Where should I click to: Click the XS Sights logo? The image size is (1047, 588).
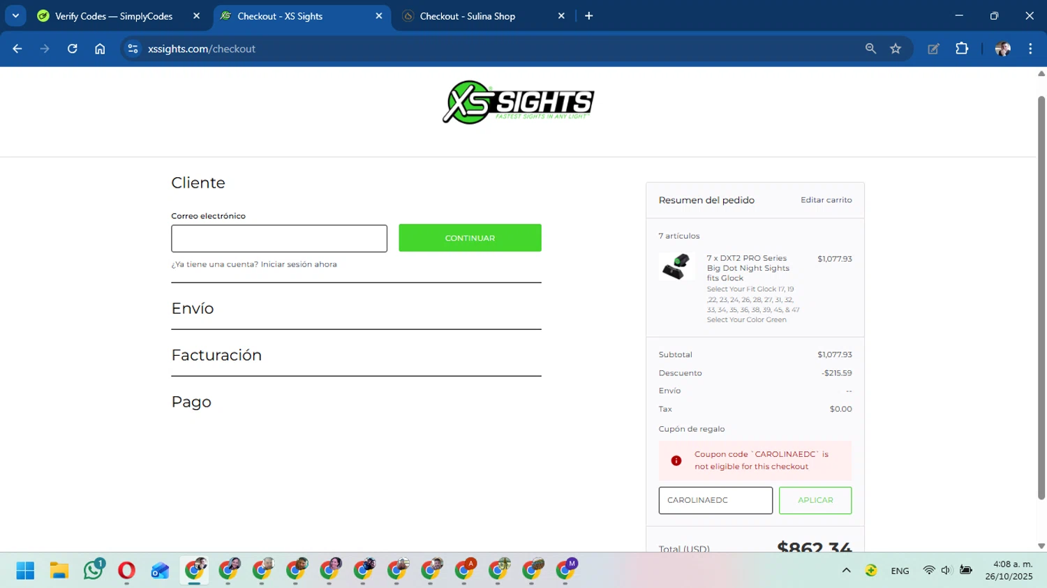coord(518,103)
